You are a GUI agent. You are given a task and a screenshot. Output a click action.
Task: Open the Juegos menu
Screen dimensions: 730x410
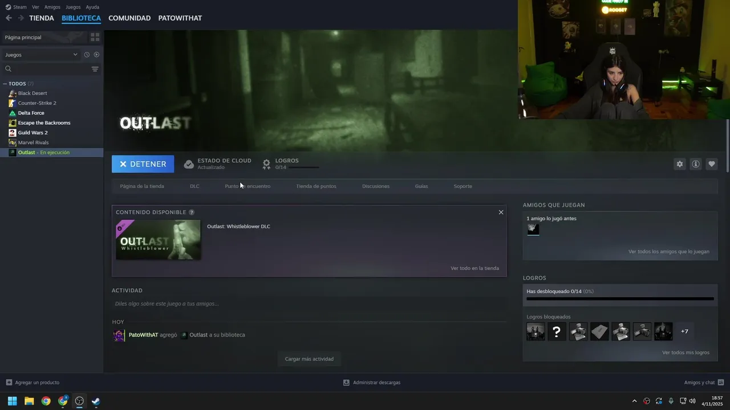(x=73, y=7)
